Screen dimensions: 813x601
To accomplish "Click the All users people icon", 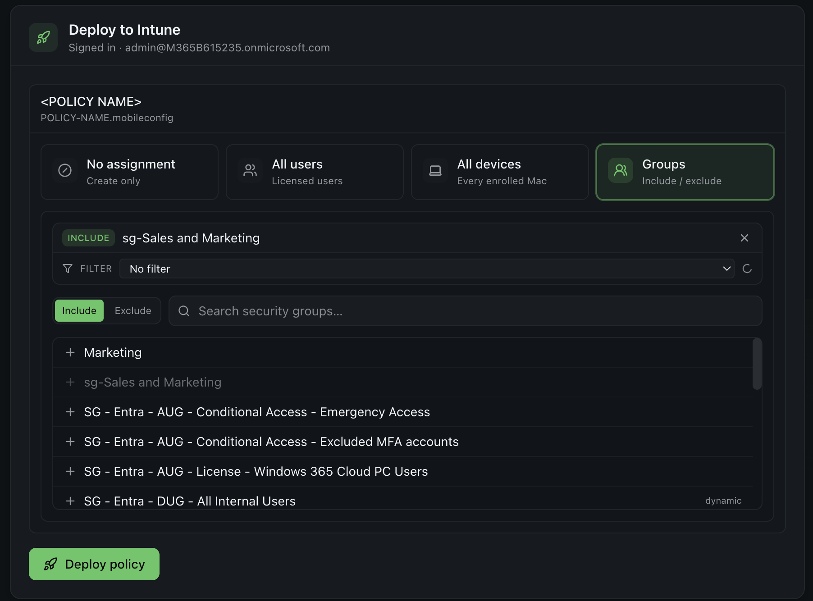I will click(x=250, y=170).
